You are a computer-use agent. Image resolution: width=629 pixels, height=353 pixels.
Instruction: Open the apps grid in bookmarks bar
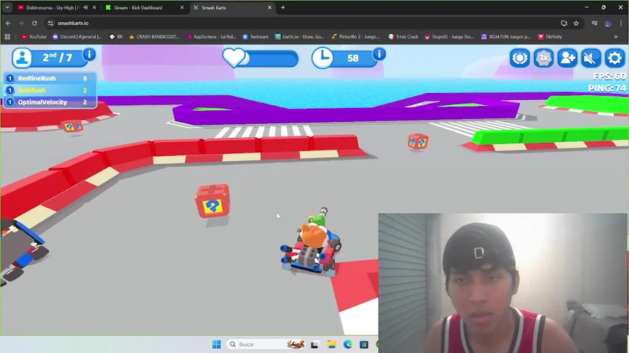7,37
